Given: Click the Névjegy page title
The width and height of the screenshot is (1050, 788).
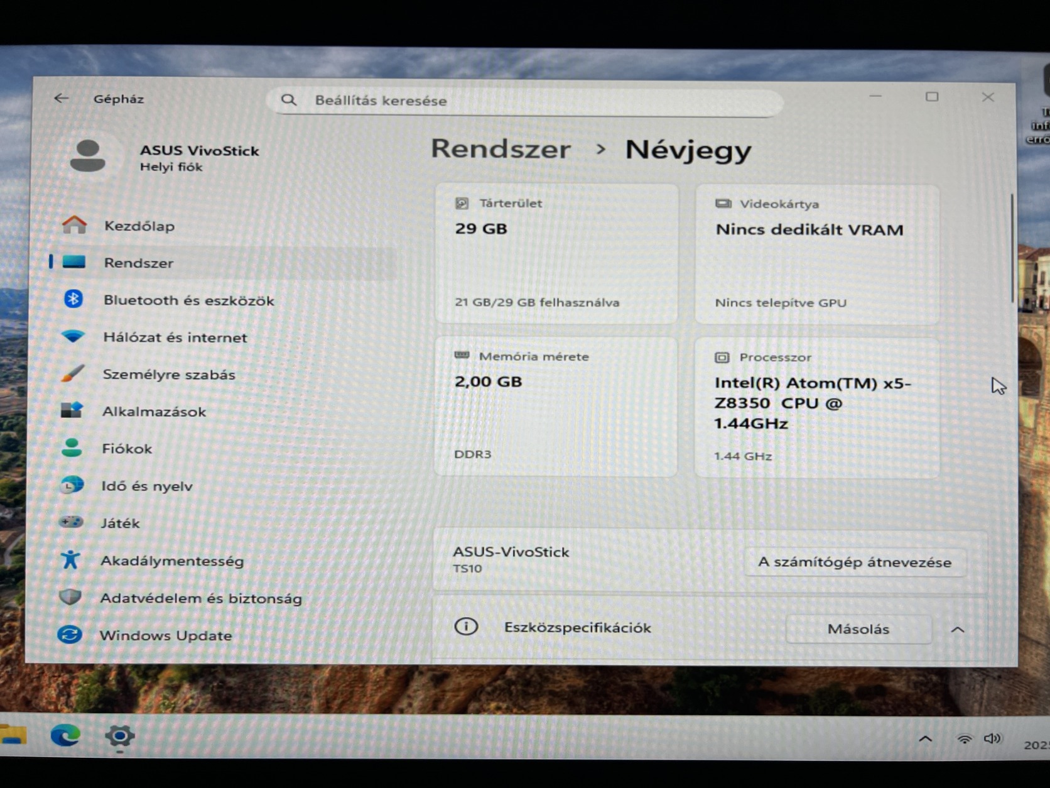Looking at the screenshot, I should click(688, 150).
